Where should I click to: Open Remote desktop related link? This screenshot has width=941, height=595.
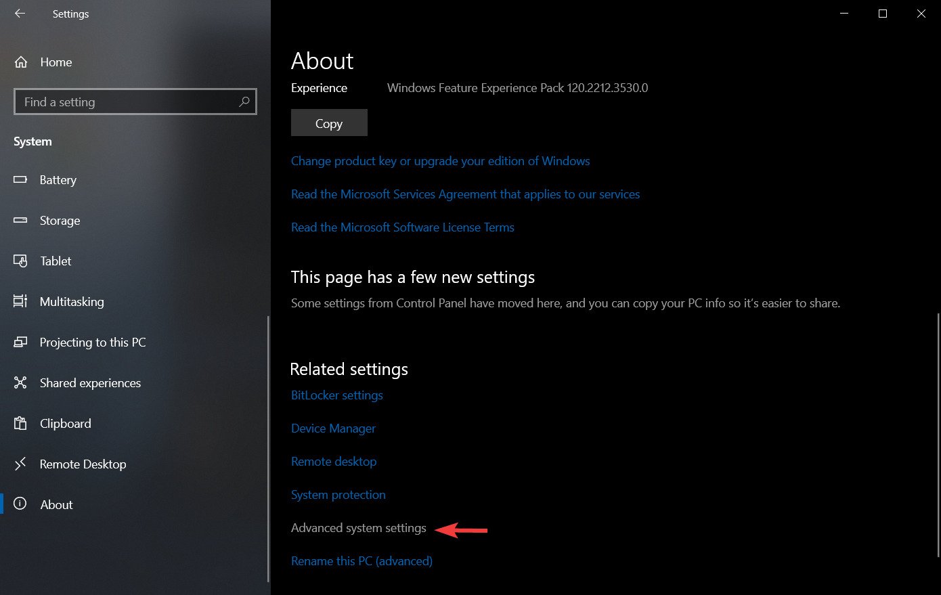pyautogui.click(x=334, y=462)
